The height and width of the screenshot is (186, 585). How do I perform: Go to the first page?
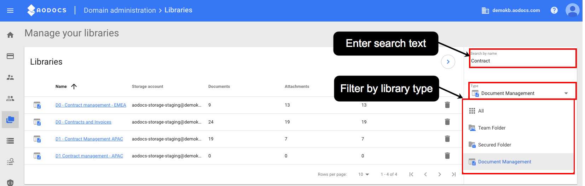pos(411,174)
